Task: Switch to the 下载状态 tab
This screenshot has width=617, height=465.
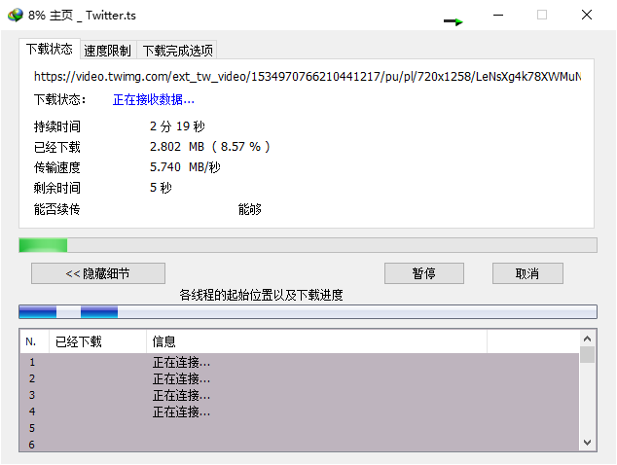Action: [x=50, y=49]
